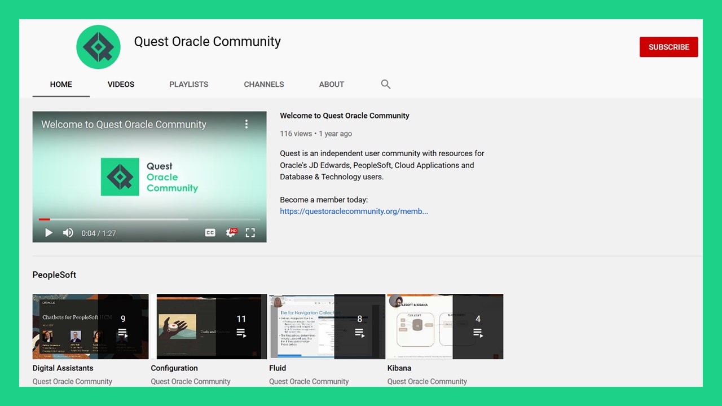Click the playlist queue icon on Fluid
The image size is (722, 406).
[360, 333]
